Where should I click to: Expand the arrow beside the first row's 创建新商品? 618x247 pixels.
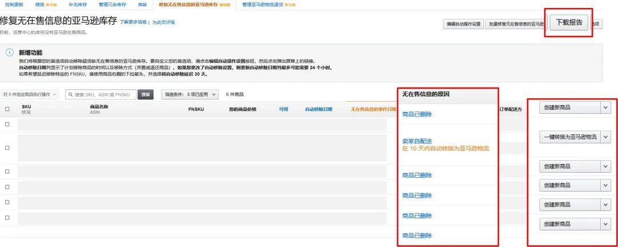click(x=606, y=107)
